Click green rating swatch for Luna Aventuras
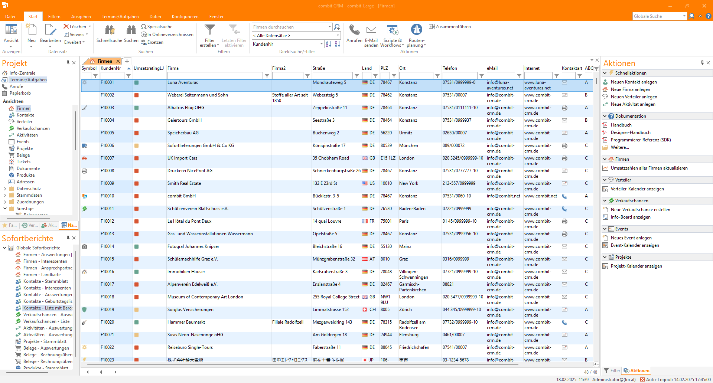Image resolution: width=713 pixels, height=383 pixels. 136,83
